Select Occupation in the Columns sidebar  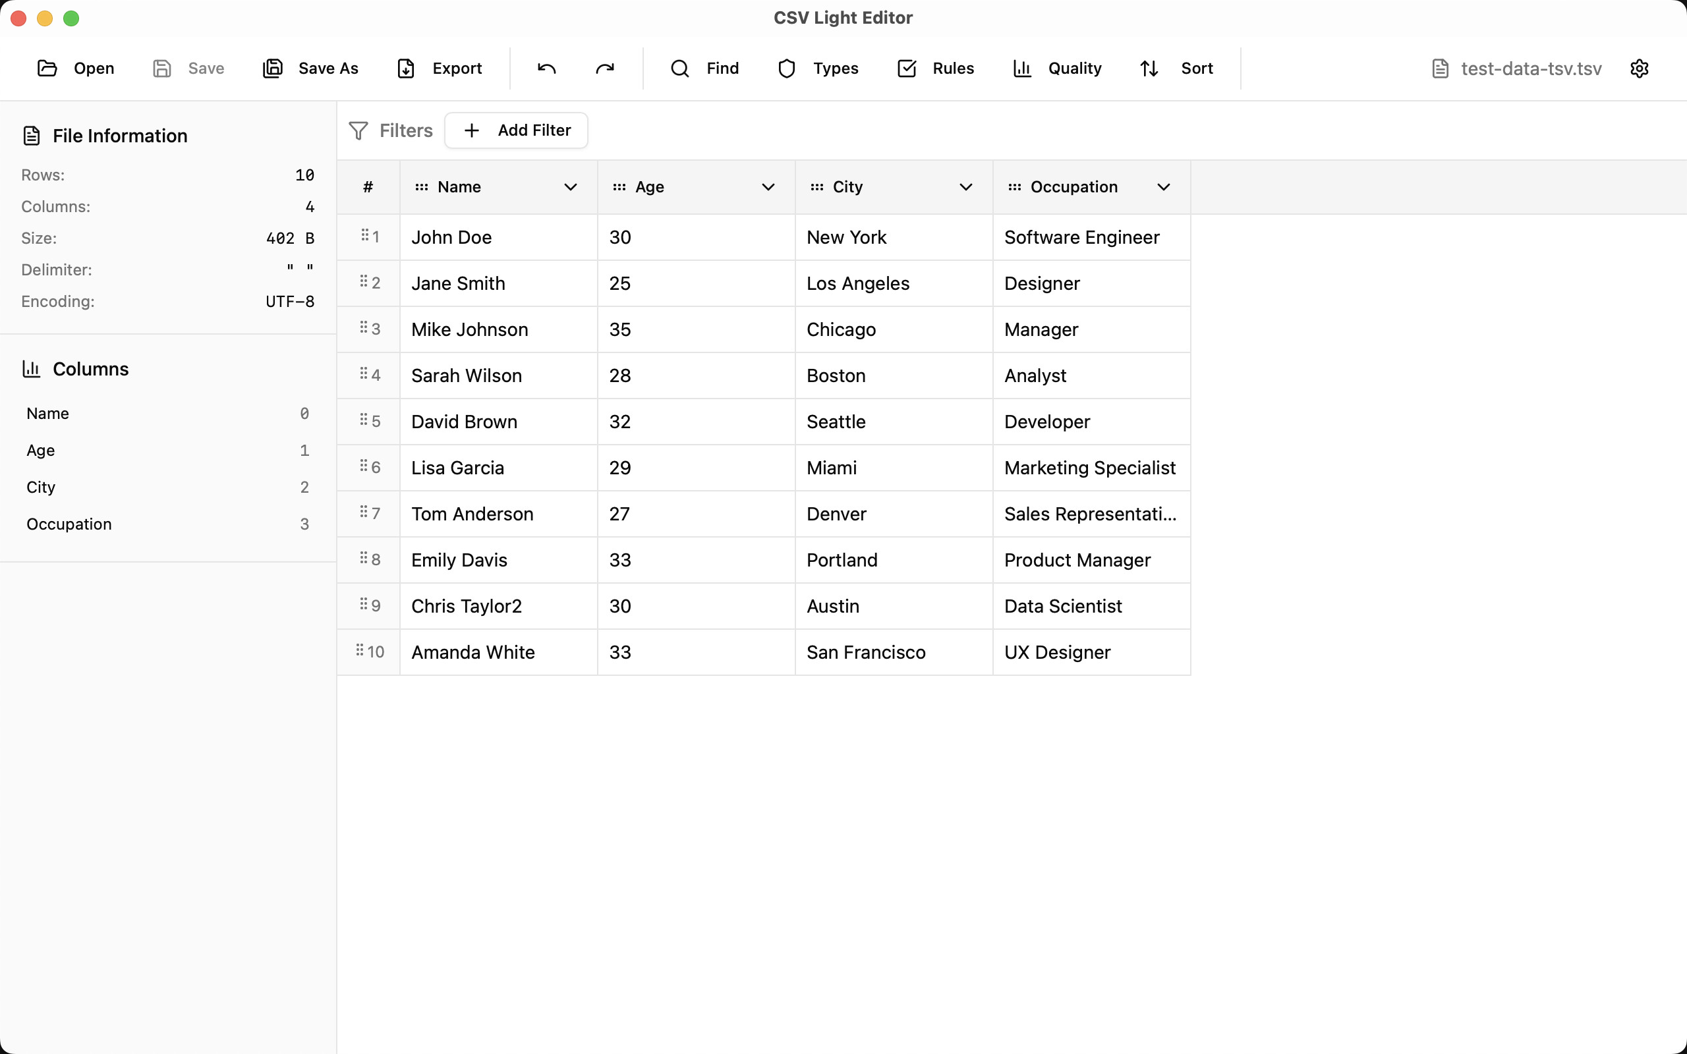pyautogui.click(x=69, y=524)
